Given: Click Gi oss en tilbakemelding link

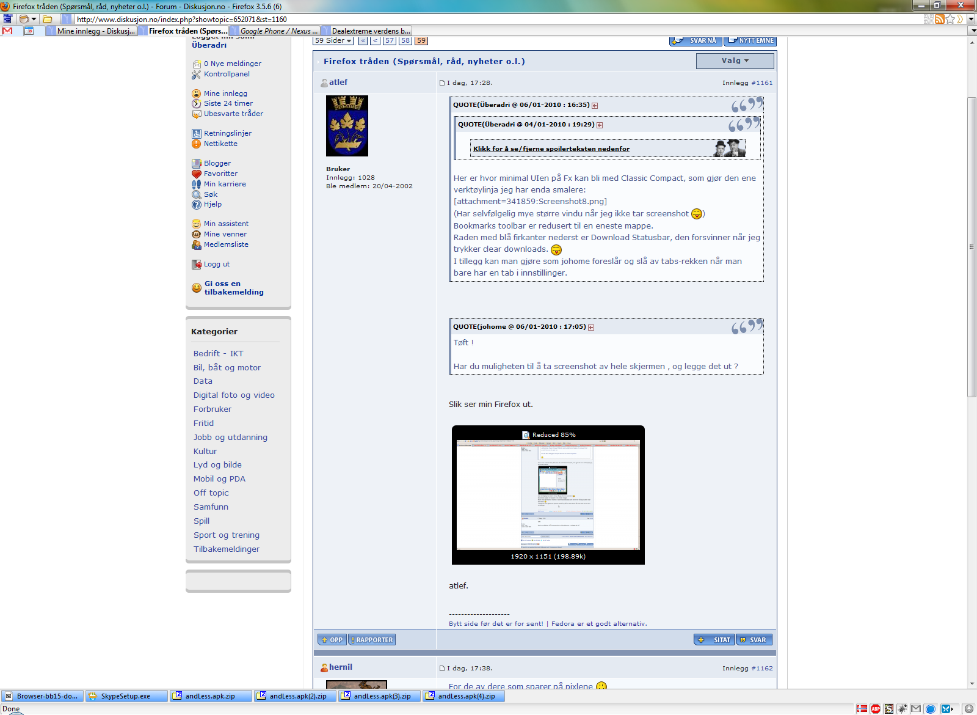Looking at the screenshot, I should (234, 288).
